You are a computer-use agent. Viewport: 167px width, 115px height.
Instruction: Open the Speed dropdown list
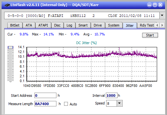coord(120,103)
